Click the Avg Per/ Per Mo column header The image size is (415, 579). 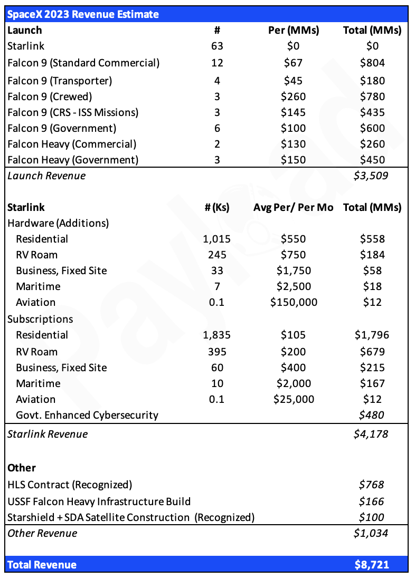[x=294, y=208]
